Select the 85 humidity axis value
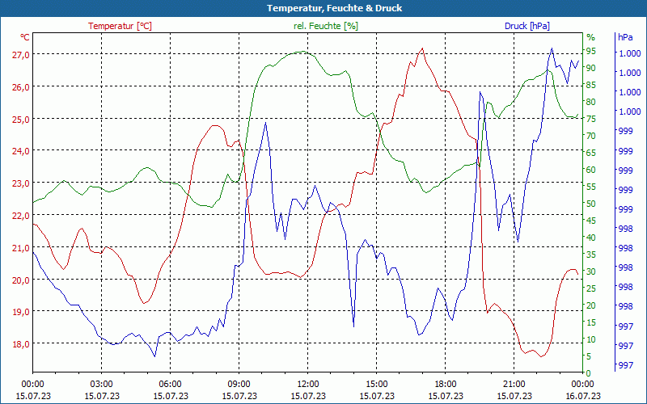This screenshot has height=404, width=647. click(x=591, y=85)
